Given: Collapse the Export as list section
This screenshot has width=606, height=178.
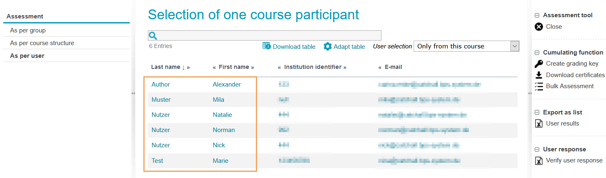Looking at the screenshot, I should (537, 112).
